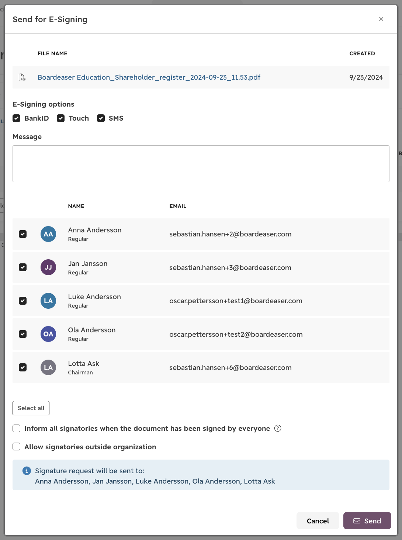Open help icon next to inform signatories
The width and height of the screenshot is (402, 540).
(278, 428)
